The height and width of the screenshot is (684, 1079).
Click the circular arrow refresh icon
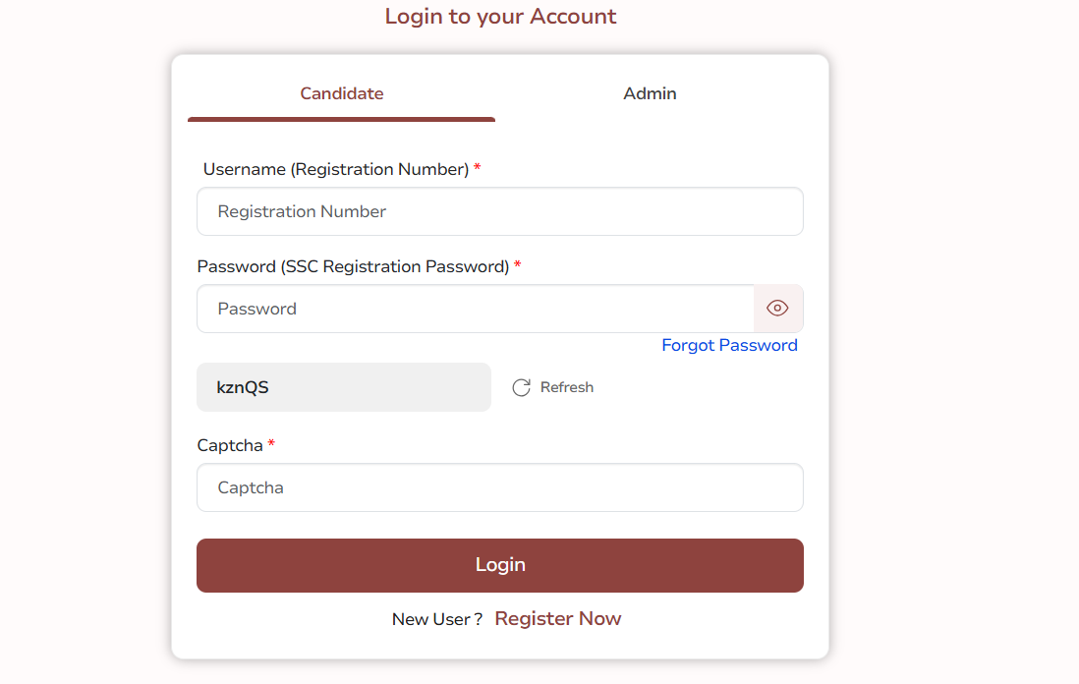pyautogui.click(x=521, y=387)
